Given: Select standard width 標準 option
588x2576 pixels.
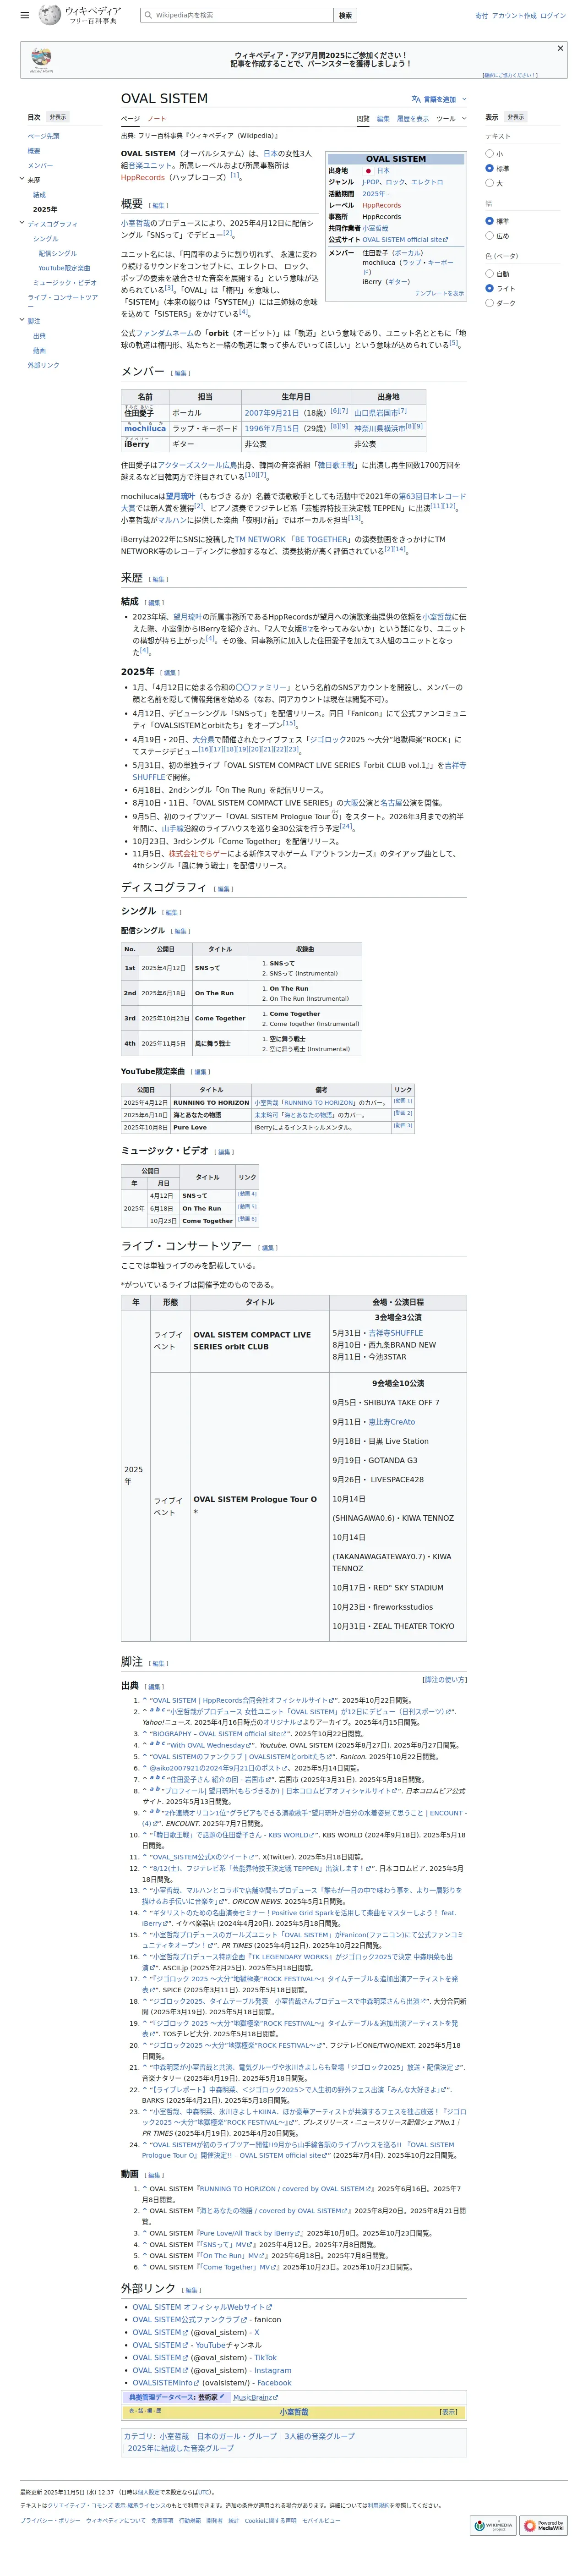Looking at the screenshot, I should point(489,221).
